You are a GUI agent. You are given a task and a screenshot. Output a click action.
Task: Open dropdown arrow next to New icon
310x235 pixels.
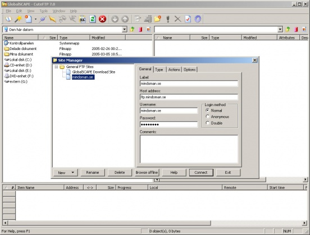click(35, 20)
